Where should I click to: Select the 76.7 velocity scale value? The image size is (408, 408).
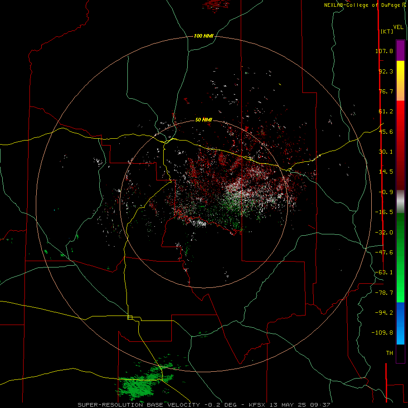386,91
